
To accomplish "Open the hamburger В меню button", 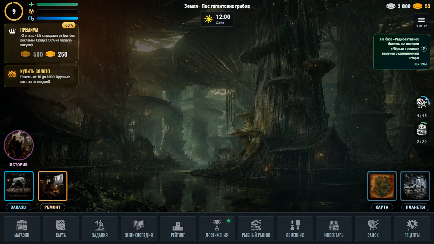I will (421, 22).
